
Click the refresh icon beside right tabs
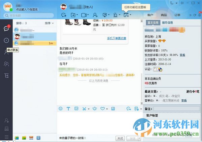[195, 15]
